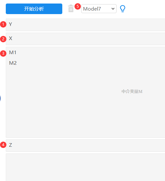
Task: Select variable X in the second box
Action: point(11,38)
